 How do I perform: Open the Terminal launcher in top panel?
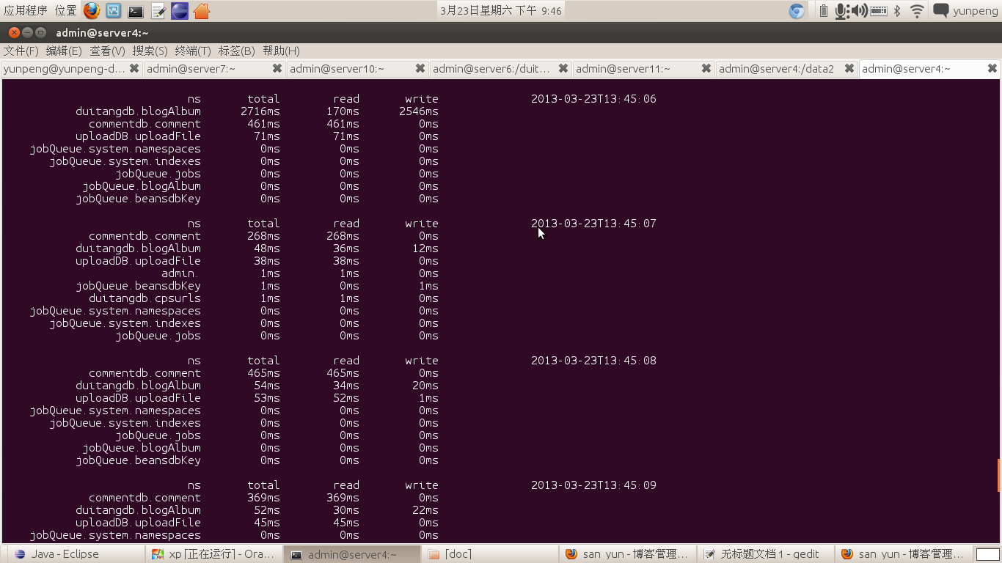(x=136, y=11)
